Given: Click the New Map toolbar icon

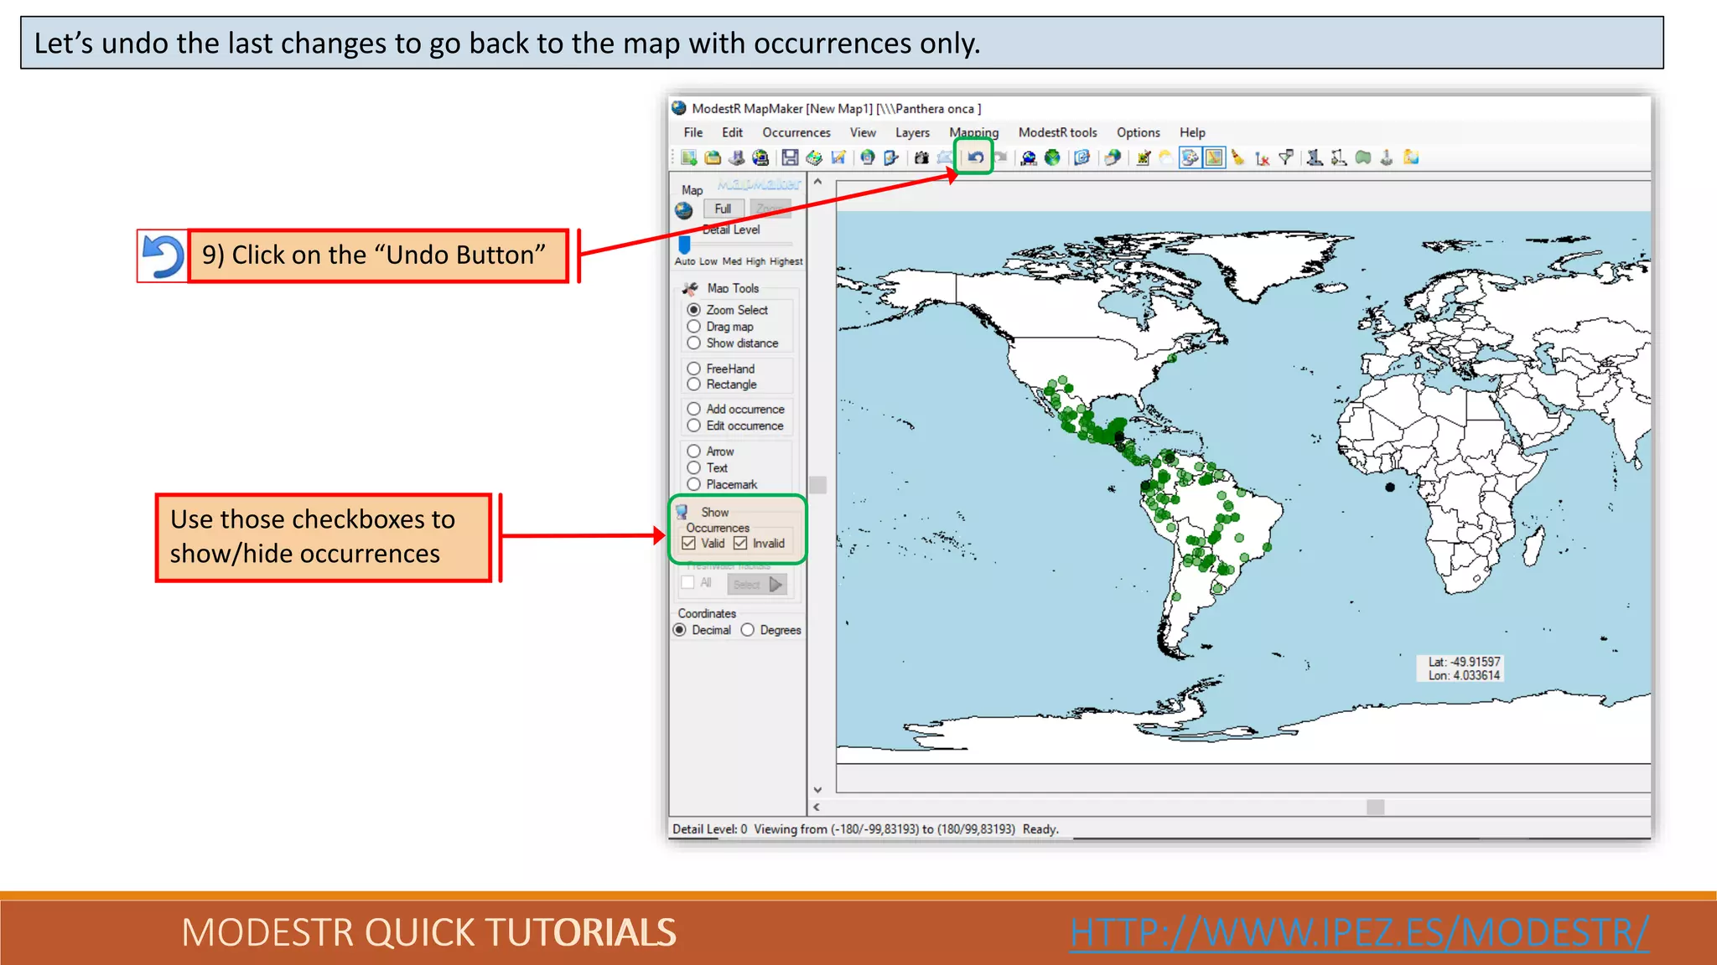Looking at the screenshot, I should coord(689,157).
